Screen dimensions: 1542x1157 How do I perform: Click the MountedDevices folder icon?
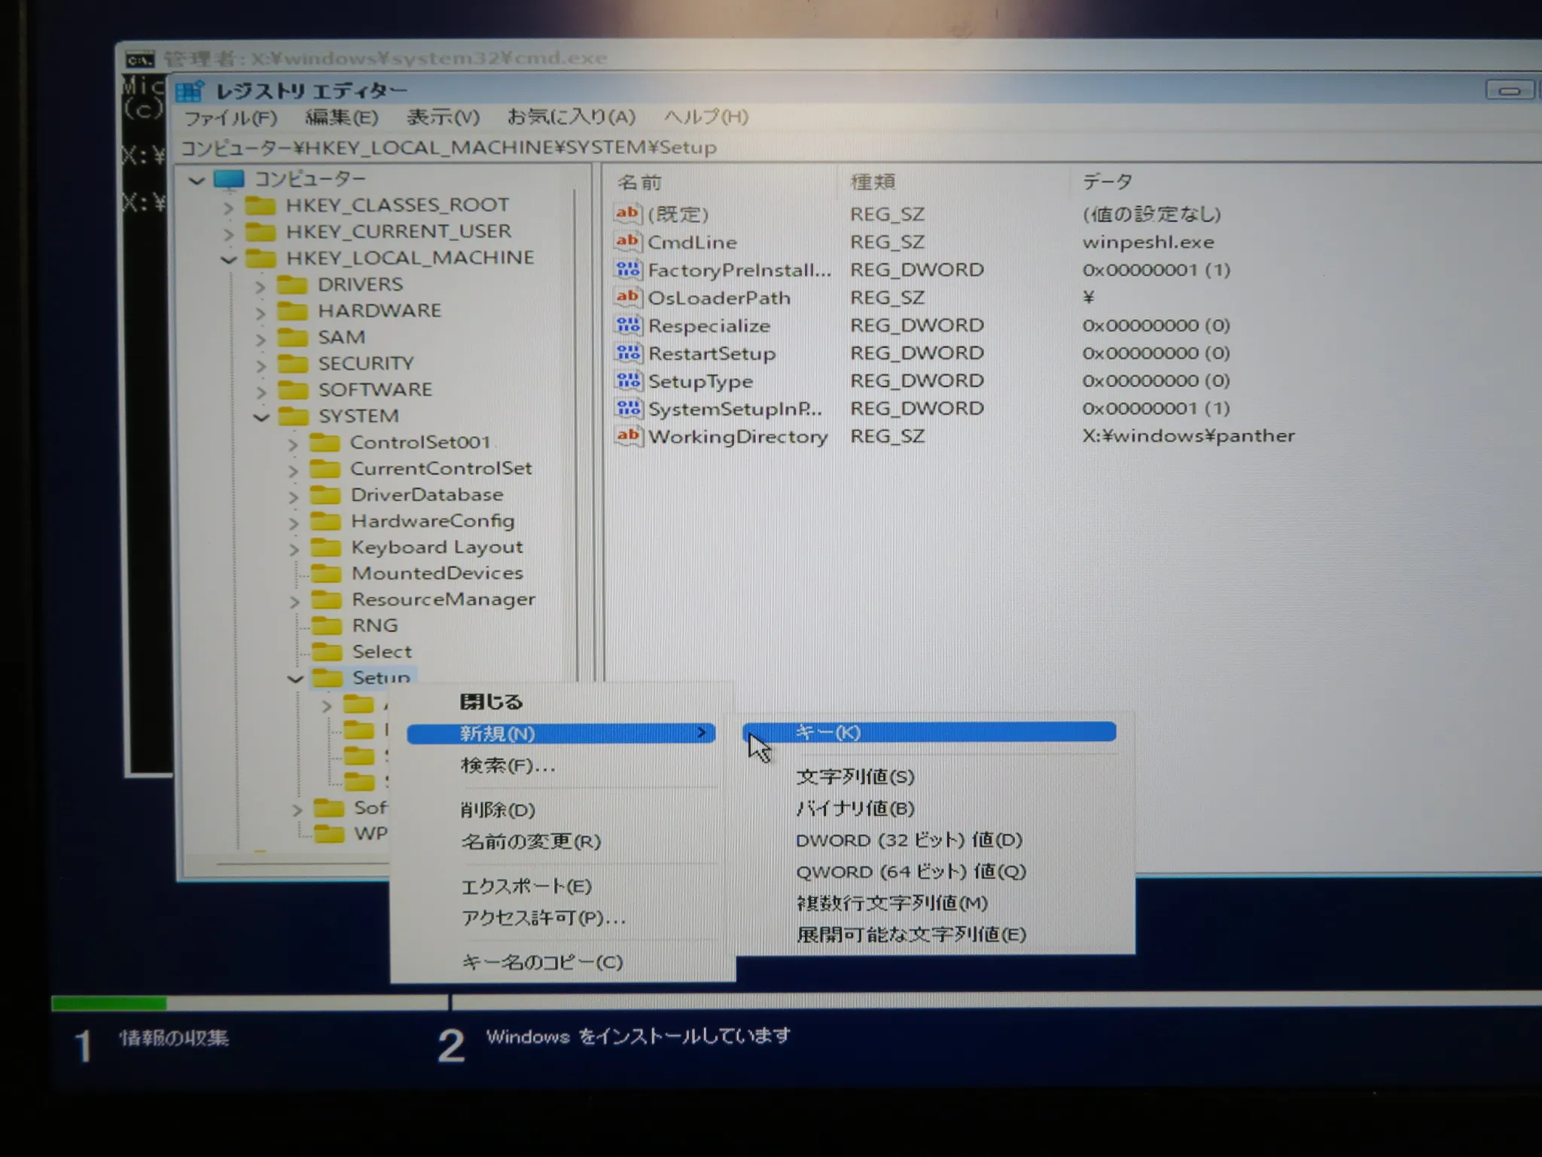[x=326, y=574]
